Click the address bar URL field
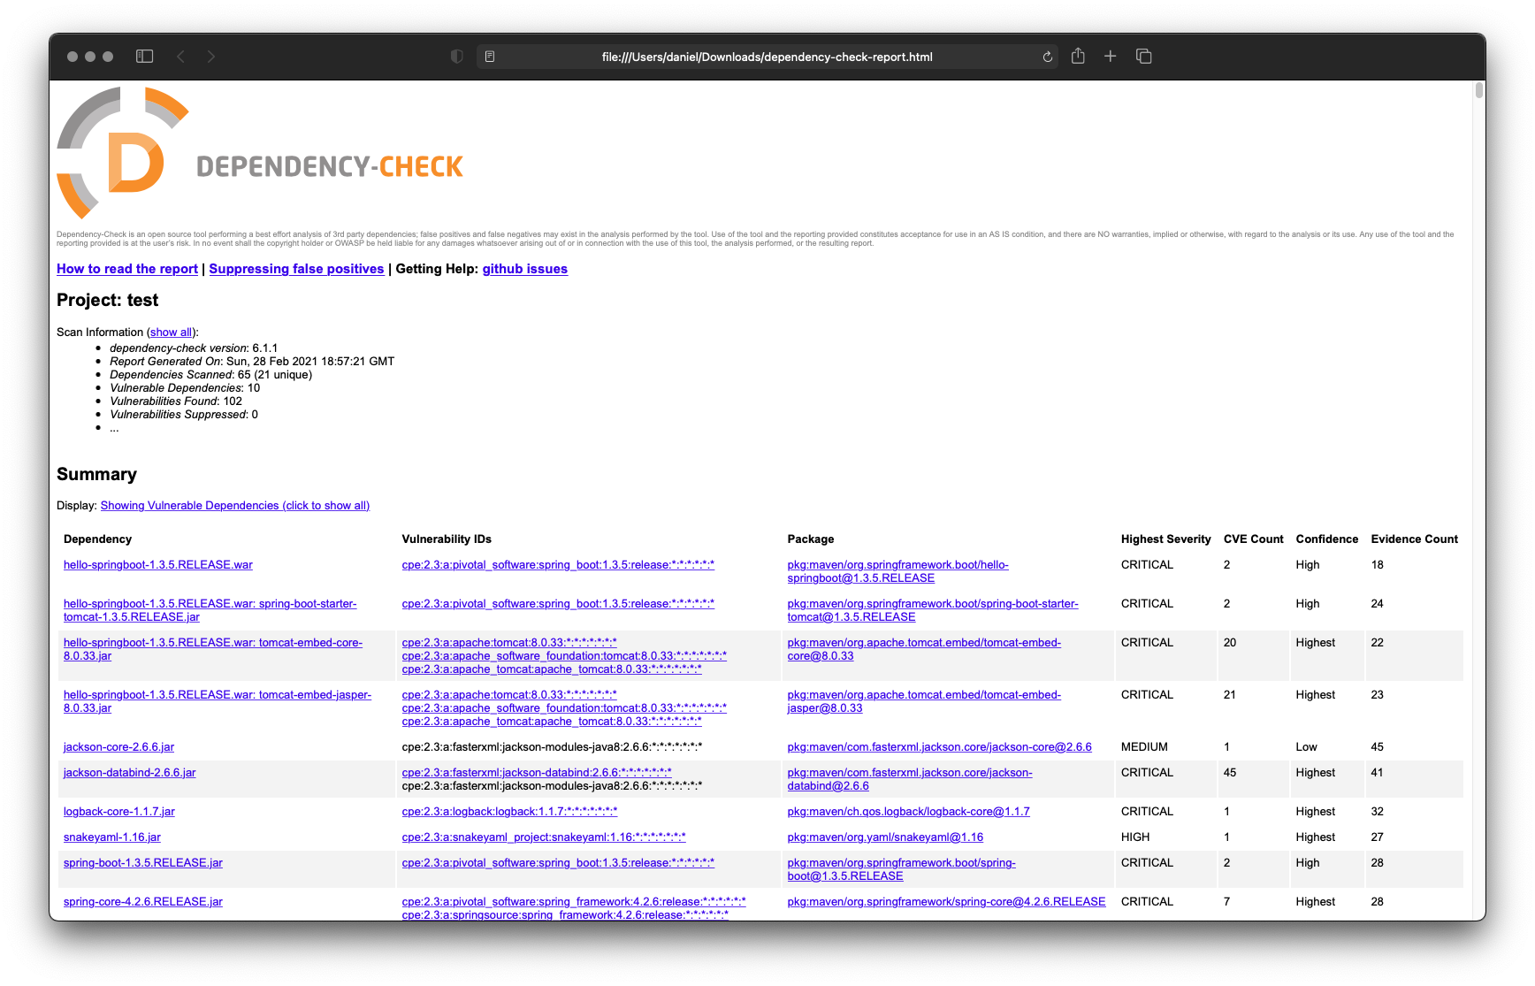 tap(767, 57)
